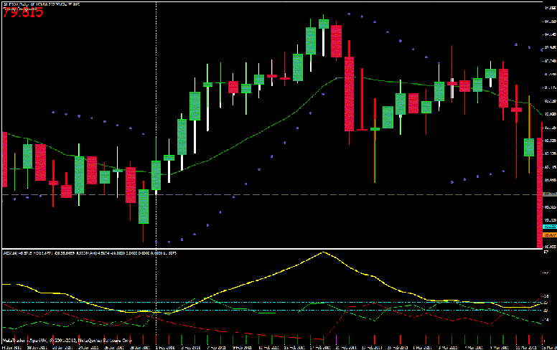Click the topmost blue Parabolic SAR dot
This screenshot has height=350, width=557.
(x=349, y=12)
